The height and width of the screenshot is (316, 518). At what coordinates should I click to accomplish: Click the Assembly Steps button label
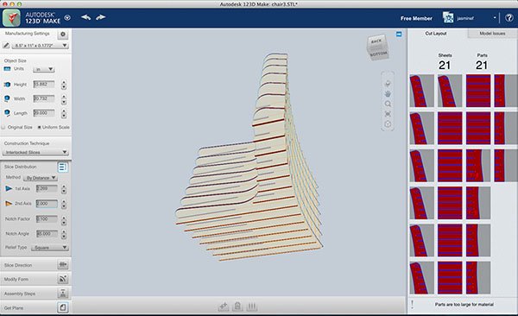[20, 294]
